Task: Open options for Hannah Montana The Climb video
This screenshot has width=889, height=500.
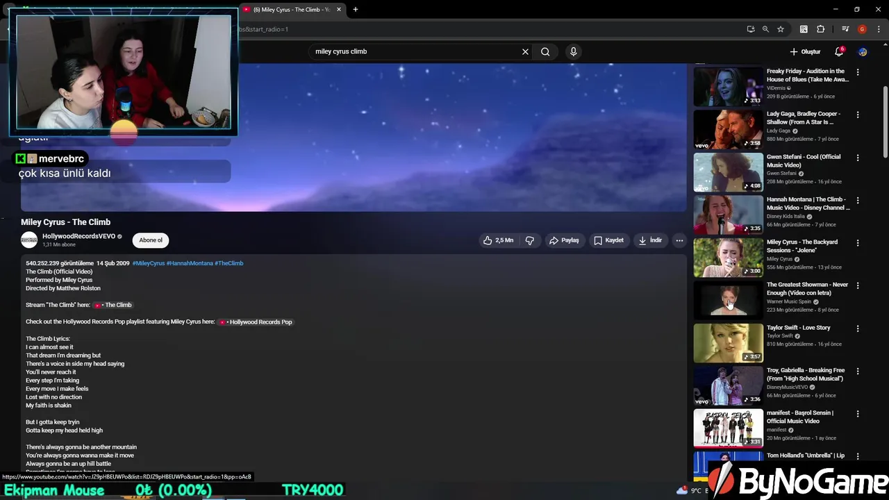Action: pos(858,200)
